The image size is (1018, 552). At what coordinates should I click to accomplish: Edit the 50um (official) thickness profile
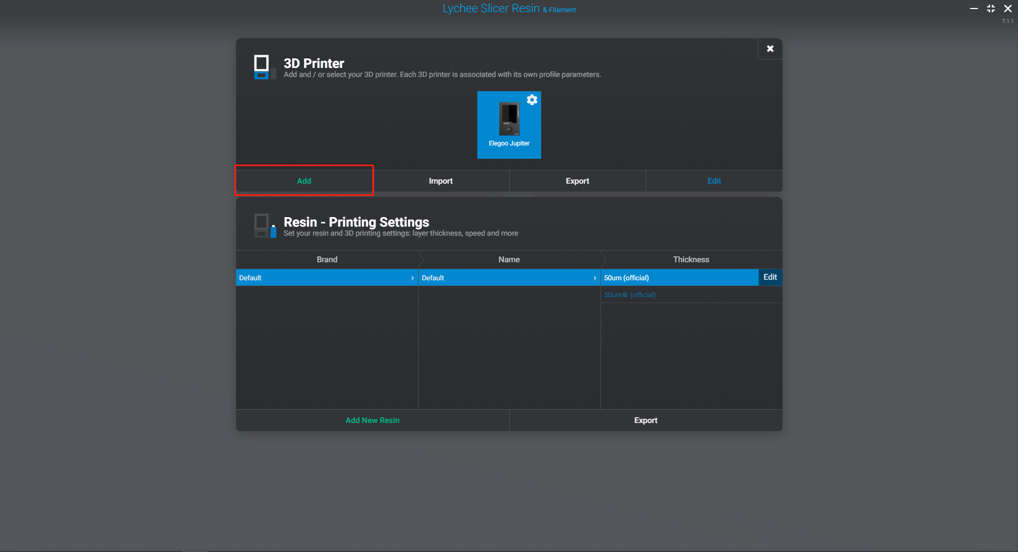tap(770, 277)
